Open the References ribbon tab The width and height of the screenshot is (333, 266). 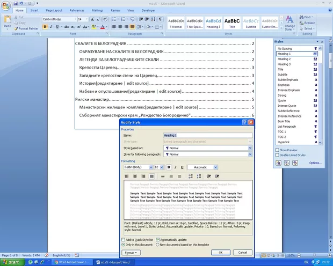click(77, 10)
